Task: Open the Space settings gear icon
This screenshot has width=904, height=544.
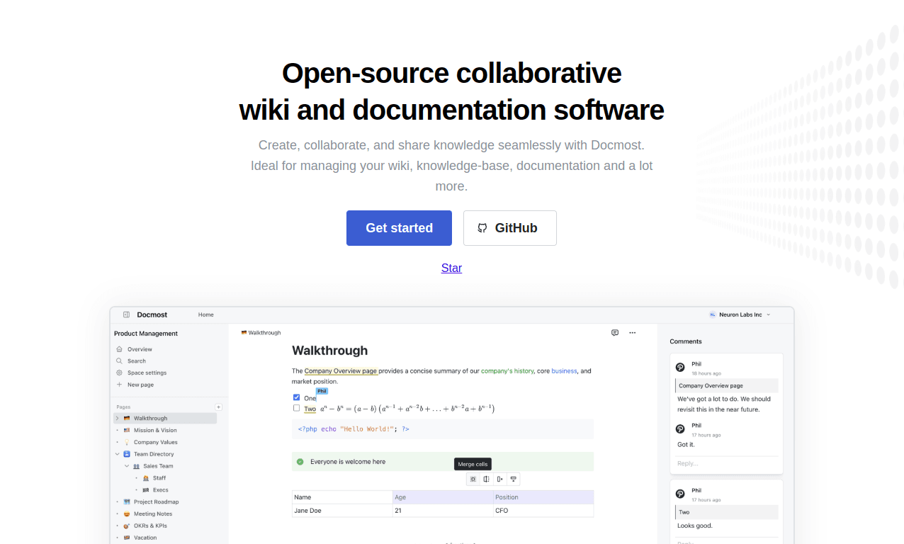Action: 119,373
